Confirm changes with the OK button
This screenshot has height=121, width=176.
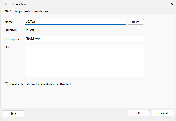[139, 113]
